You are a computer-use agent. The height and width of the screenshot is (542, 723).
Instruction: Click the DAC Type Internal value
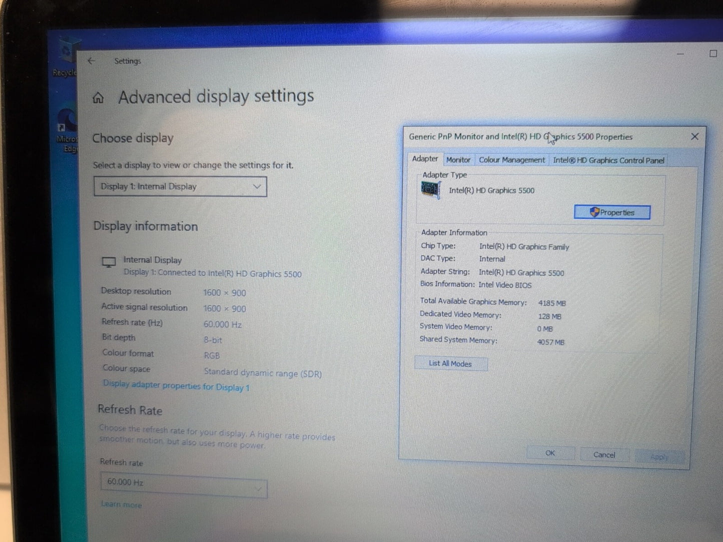(x=492, y=259)
